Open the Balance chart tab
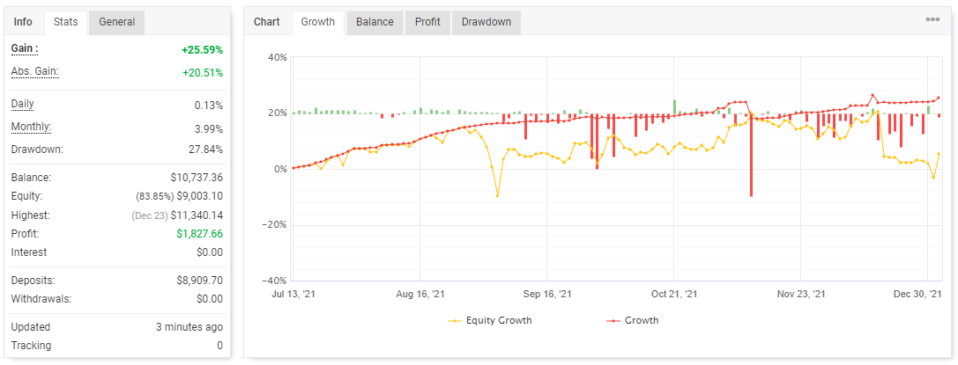The width and height of the screenshot is (958, 365). tap(375, 22)
